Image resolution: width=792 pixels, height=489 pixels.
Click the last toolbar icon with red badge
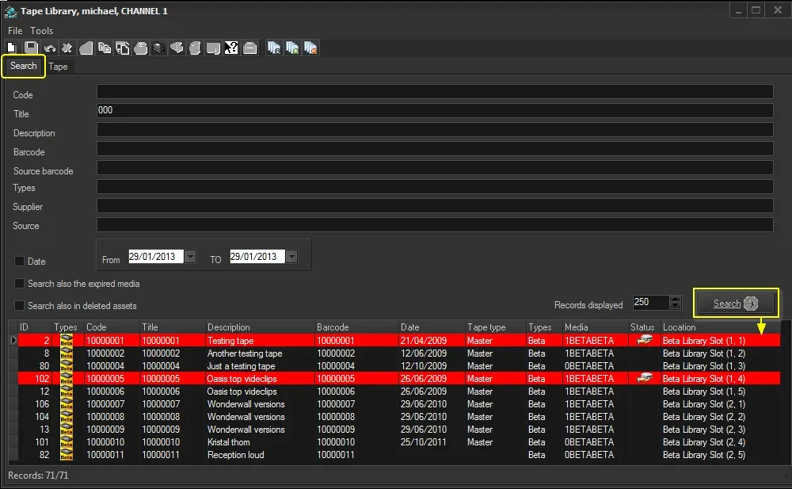(310, 48)
